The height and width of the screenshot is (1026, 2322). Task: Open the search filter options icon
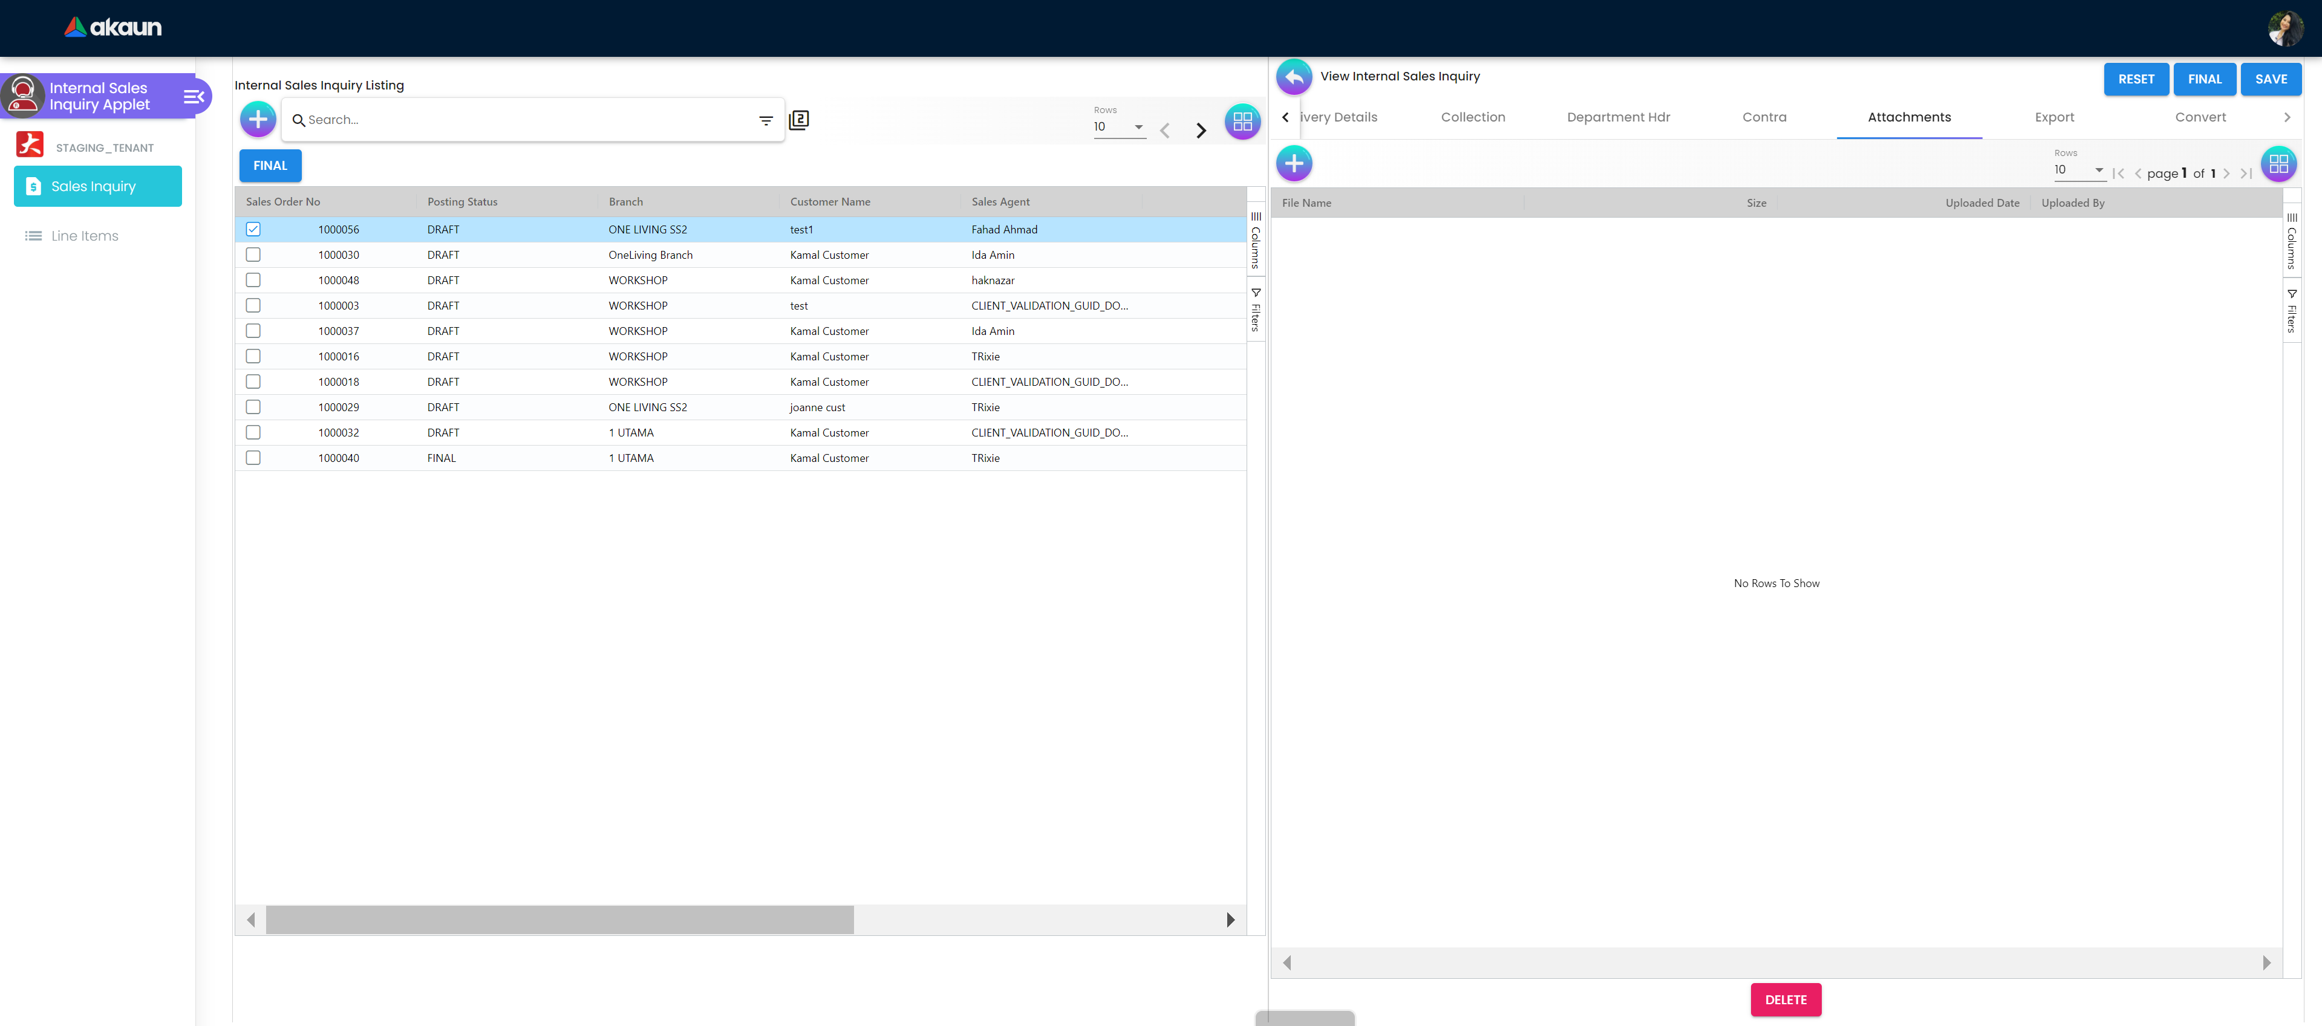pyautogui.click(x=765, y=120)
